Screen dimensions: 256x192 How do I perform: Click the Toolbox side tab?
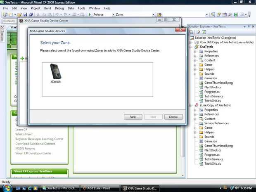pos(2,33)
